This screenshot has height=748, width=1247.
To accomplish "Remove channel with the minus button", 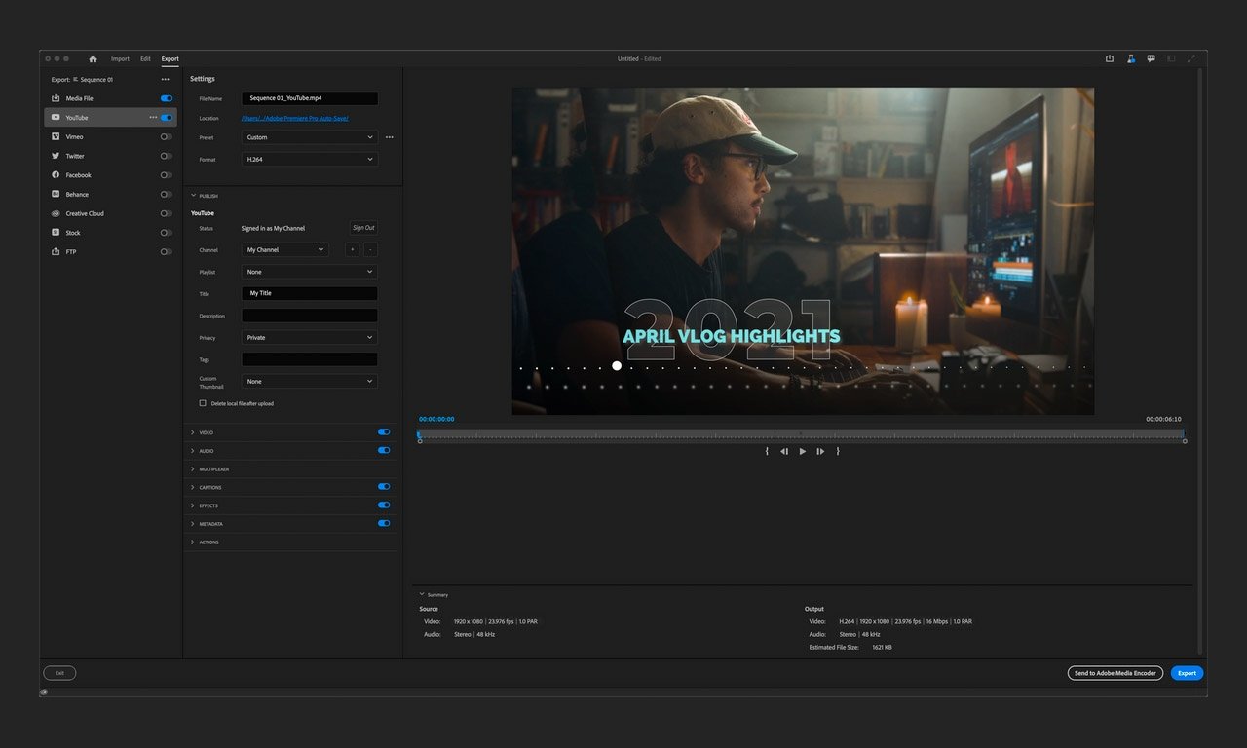I will click(370, 250).
